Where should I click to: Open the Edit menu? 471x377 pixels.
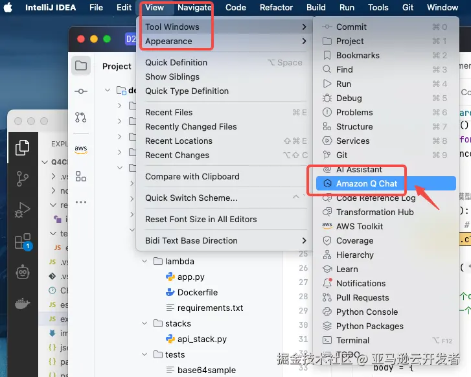click(124, 7)
